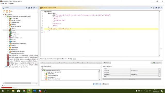The height and width of the screenshot is (93, 165).
Task: Expand the Виджеты tree node
Action: pos(8,42)
